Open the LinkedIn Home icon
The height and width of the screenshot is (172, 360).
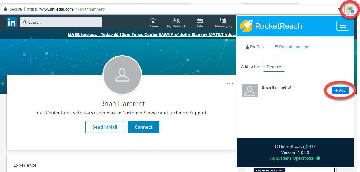[x=153, y=21]
